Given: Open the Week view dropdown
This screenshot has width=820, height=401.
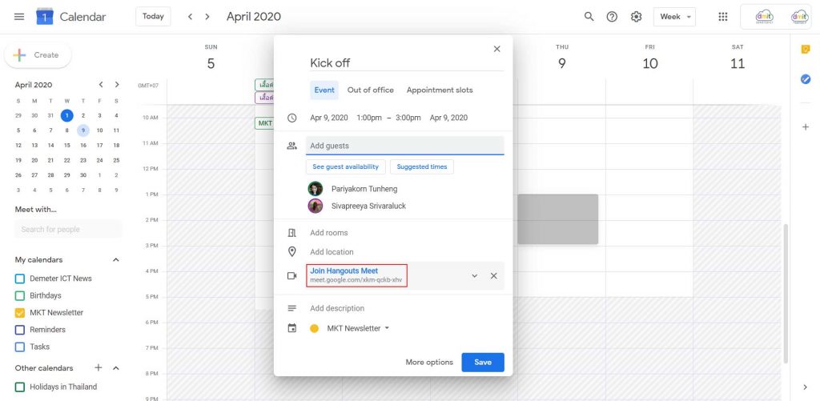Looking at the screenshot, I should pyautogui.click(x=674, y=17).
